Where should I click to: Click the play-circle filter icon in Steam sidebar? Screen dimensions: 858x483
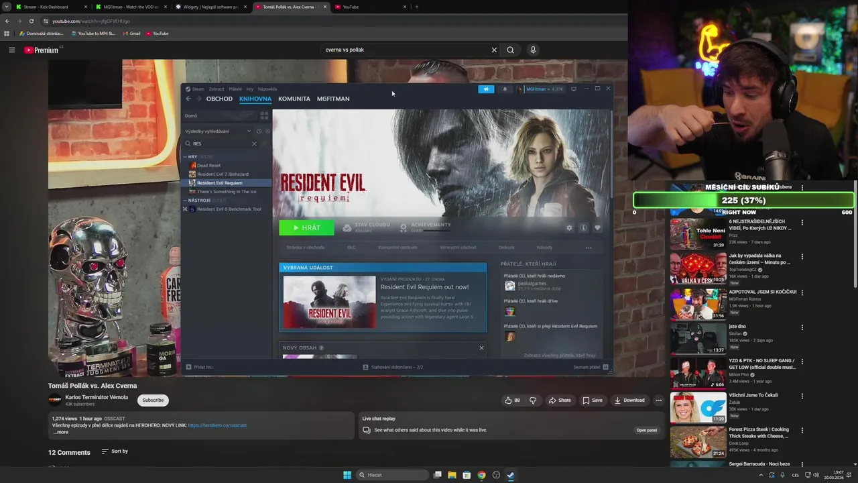267,131
